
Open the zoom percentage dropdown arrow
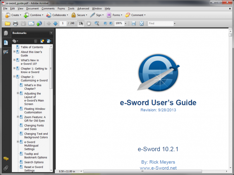click(125, 23)
